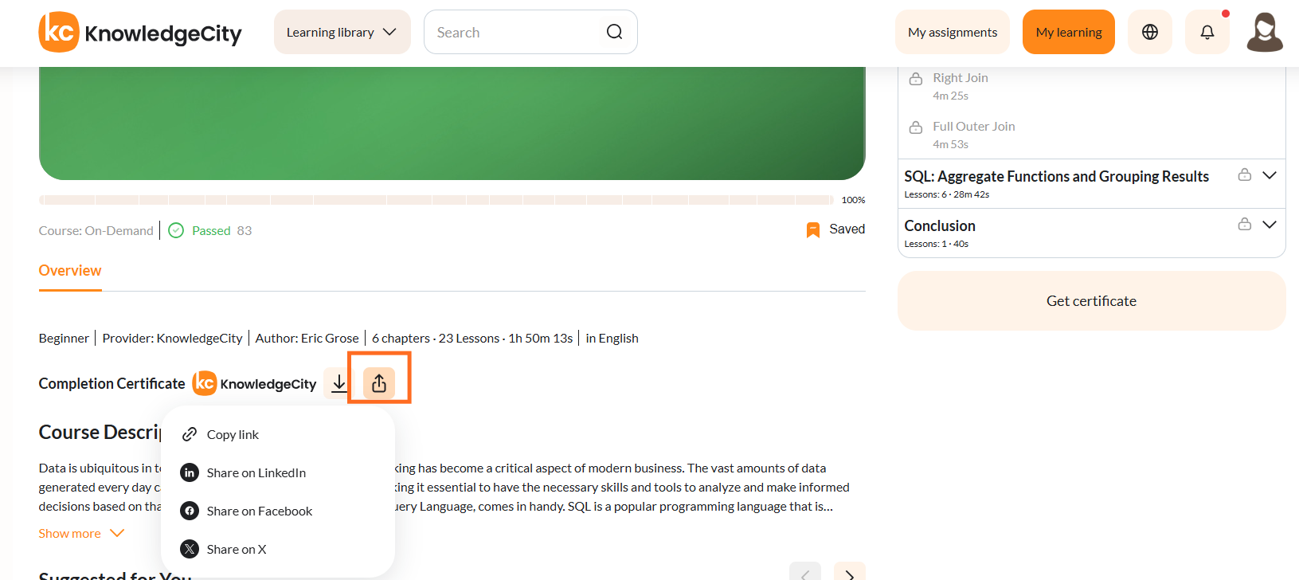Click the KnowledgeCity logo in header
The height and width of the screenshot is (580, 1299).
pos(140,32)
